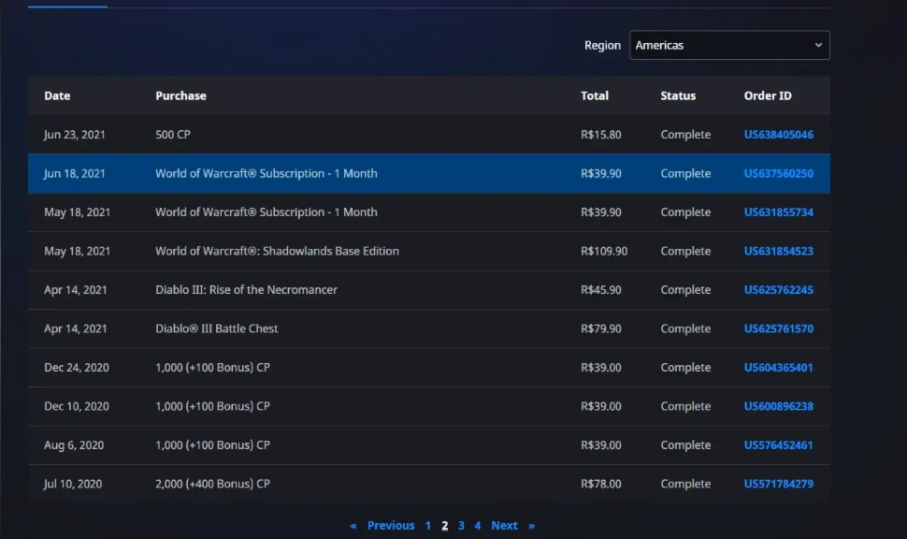The width and height of the screenshot is (907, 539).
Task: Open order US600896238 from Dec 10, 2020
Action: [x=779, y=406]
